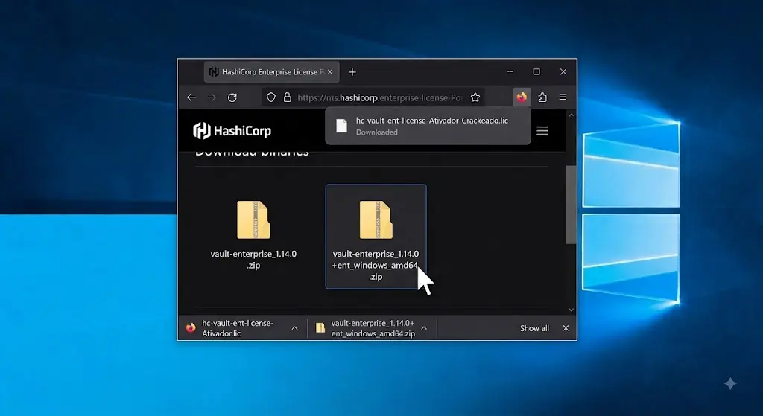Expand options for hc-vault-ent-license-Ativador.lic download
The height and width of the screenshot is (416, 763).
[294, 328]
